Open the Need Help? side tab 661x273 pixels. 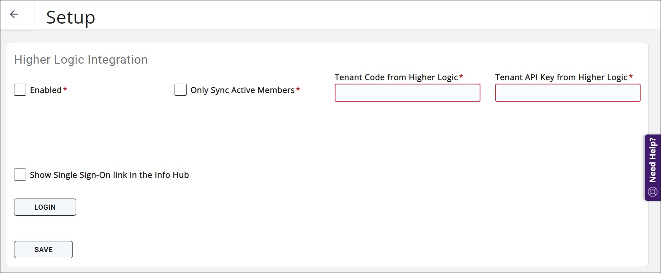click(653, 160)
